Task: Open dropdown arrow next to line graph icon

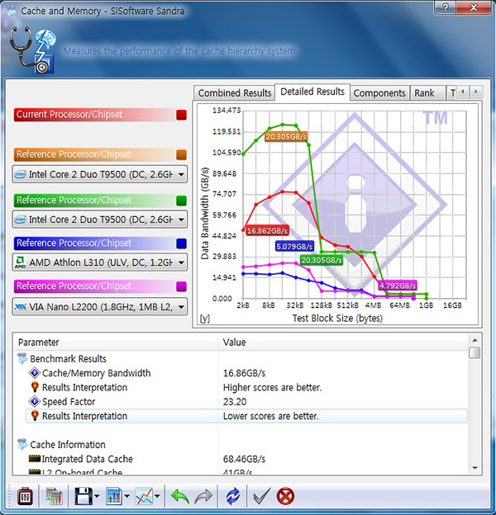Action: point(157,496)
